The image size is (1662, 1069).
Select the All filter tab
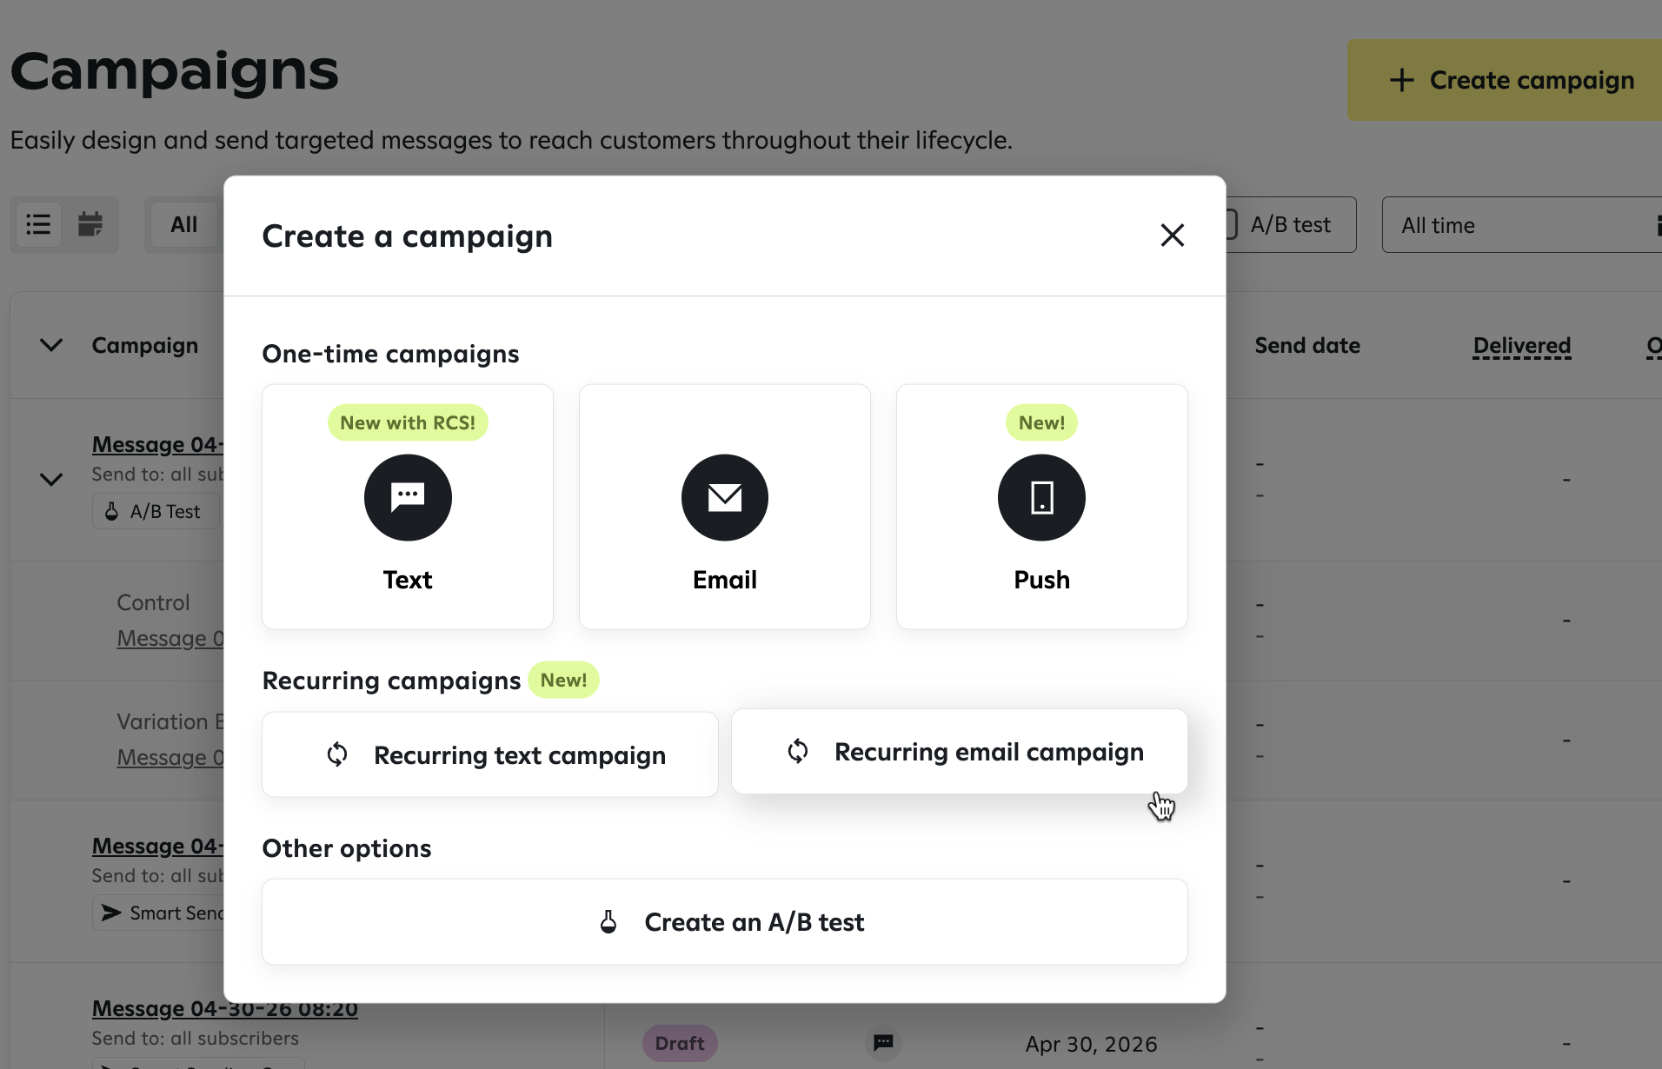(x=183, y=225)
